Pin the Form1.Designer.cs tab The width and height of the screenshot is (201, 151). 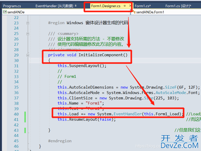pos(125,6)
